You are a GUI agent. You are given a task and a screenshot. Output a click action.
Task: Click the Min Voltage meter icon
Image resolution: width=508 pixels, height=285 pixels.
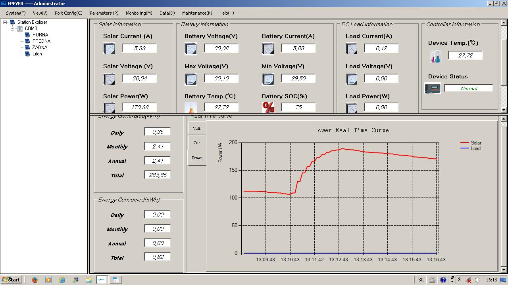coord(268,79)
